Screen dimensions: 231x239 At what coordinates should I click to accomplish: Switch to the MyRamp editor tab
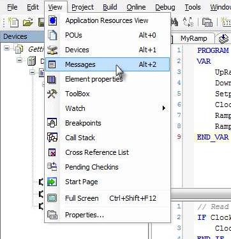[x=193, y=38]
